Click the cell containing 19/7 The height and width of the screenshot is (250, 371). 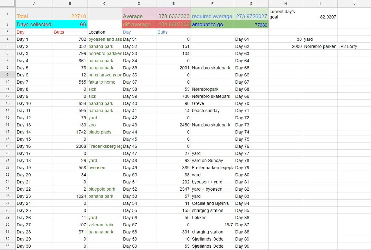point(212,225)
